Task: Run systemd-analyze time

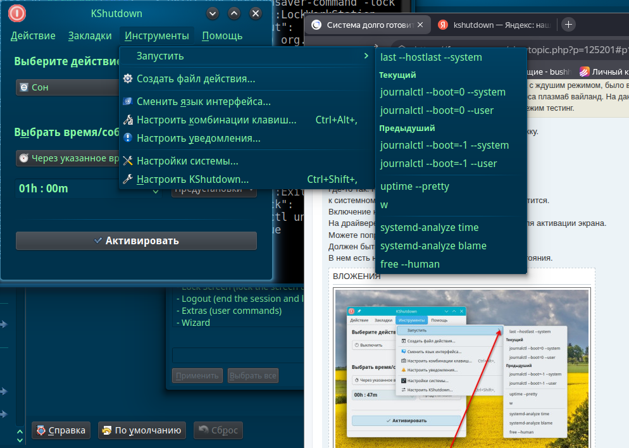Action: pos(451,227)
